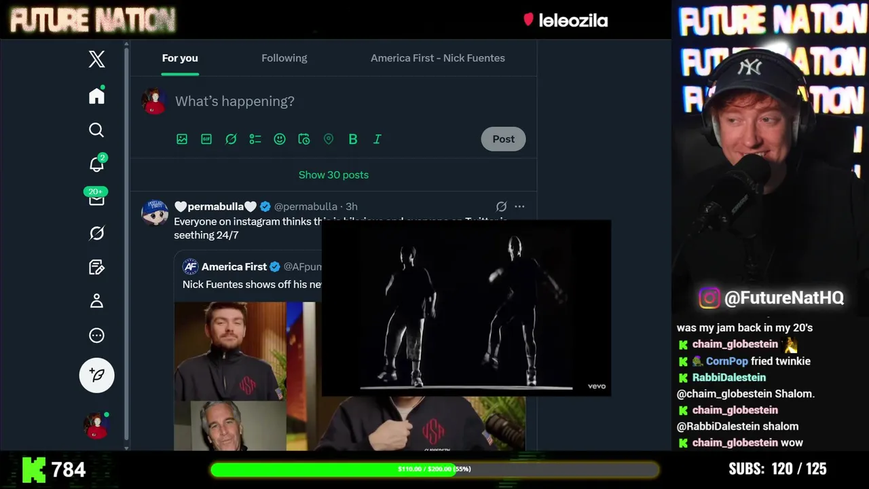The width and height of the screenshot is (869, 489).
Task: Click the compose post feather button
Action: coord(97,375)
